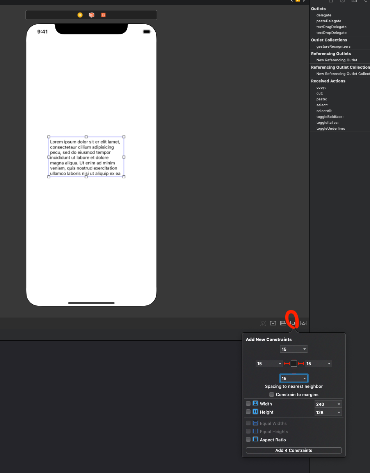Viewport: 370px width, 473px height.
Task: Select the First Responder cube icon
Action: 92,15
